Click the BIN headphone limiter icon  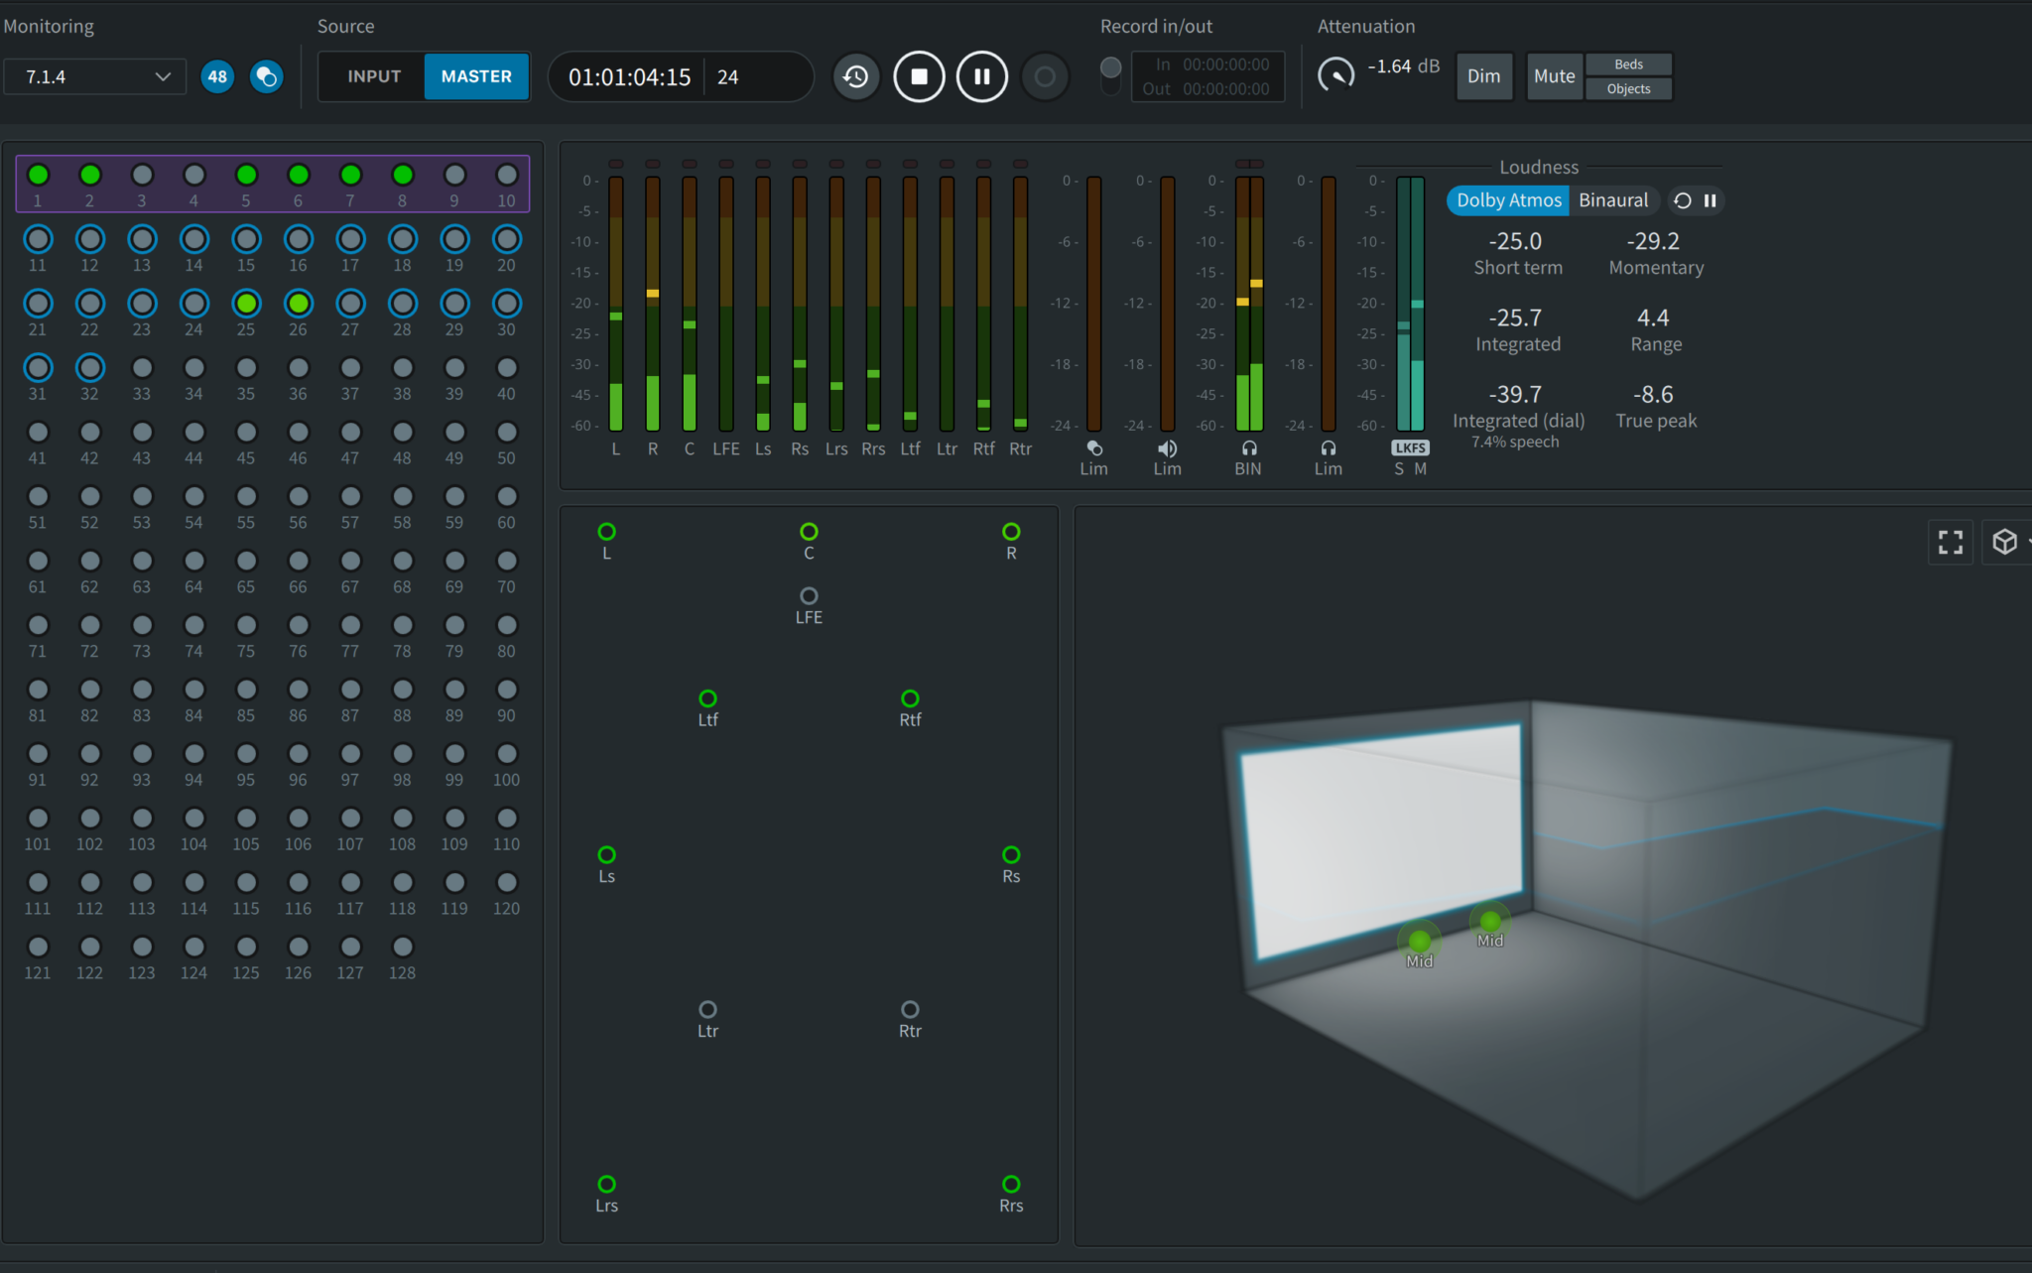1247,448
